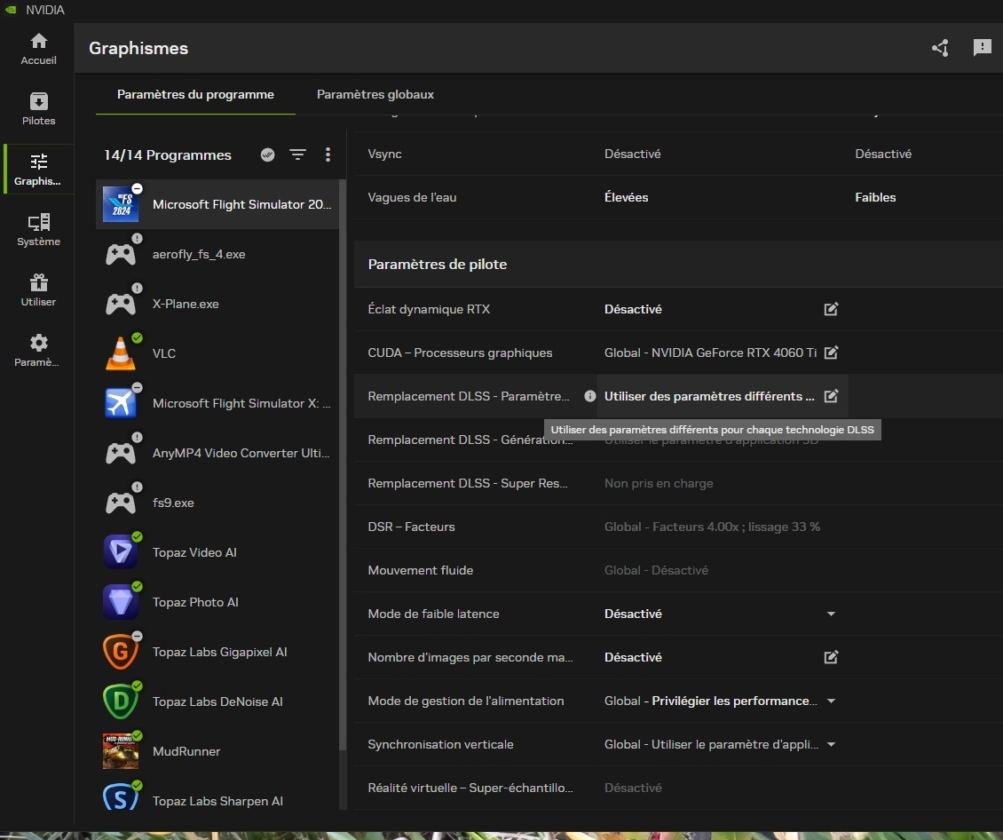Click the optimize-all checkmark icon

point(267,155)
